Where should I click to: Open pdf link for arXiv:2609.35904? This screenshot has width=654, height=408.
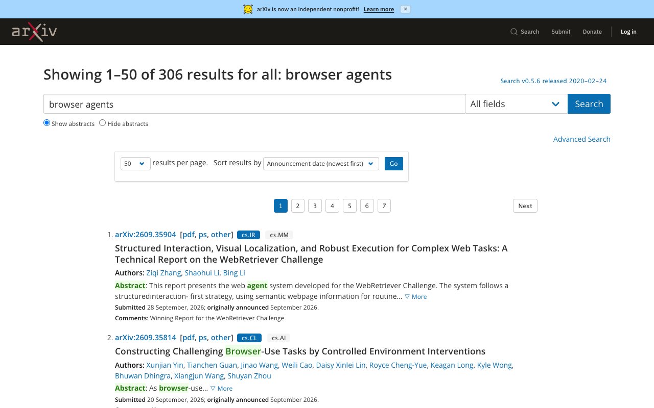tap(189, 235)
